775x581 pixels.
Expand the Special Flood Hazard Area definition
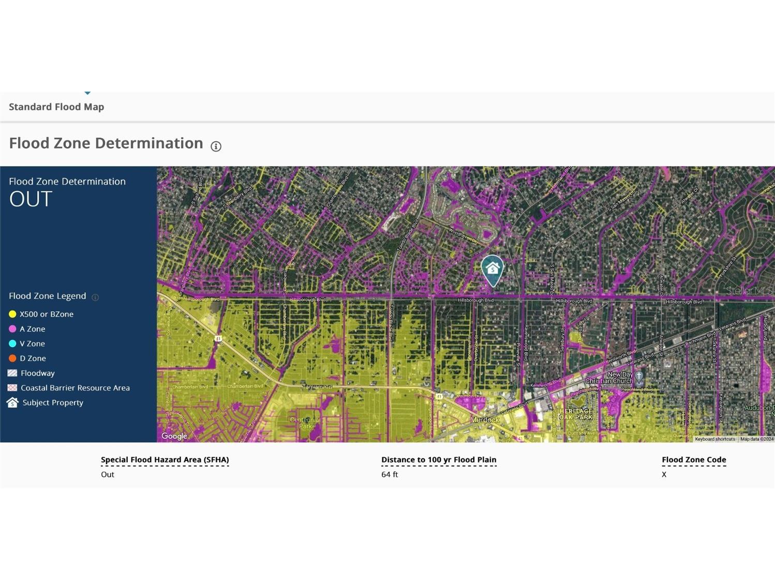[165, 459]
